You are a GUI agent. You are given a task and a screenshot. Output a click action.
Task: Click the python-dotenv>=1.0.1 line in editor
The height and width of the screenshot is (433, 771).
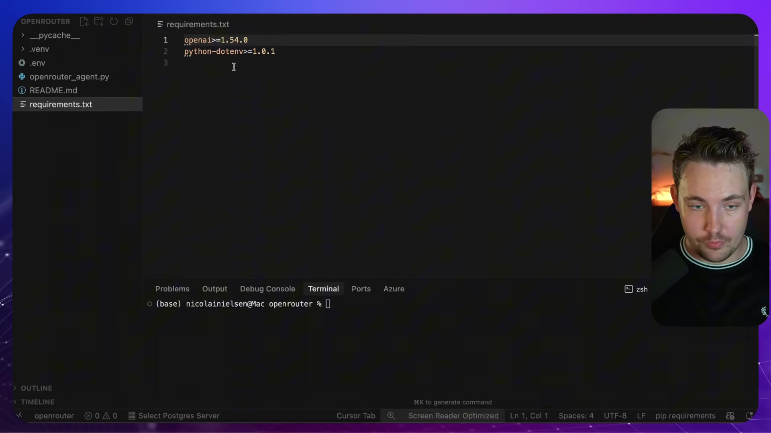coord(229,51)
